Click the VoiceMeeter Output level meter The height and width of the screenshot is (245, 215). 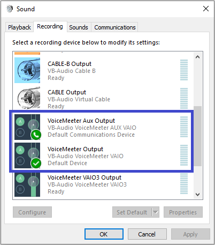[184, 155]
